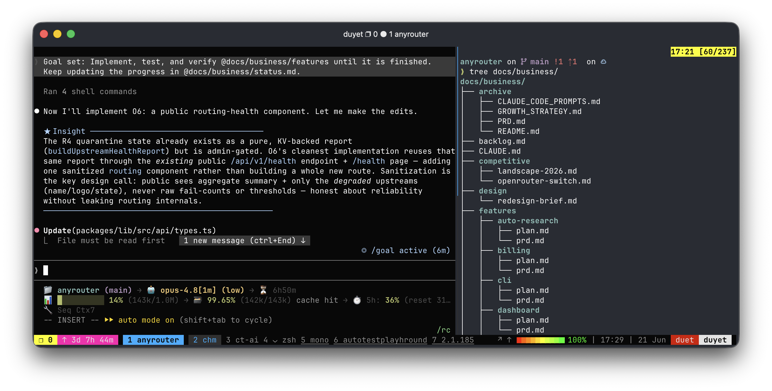This screenshot has height=391, width=772.
Task: Click the buildUpstreamHealthReport link
Action: (107, 151)
